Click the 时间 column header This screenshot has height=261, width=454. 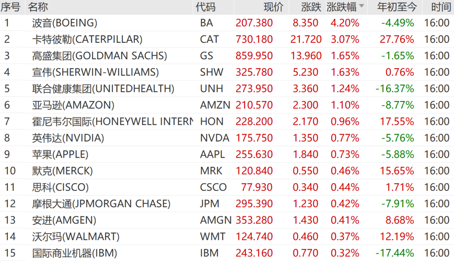(x=441, y=7)
